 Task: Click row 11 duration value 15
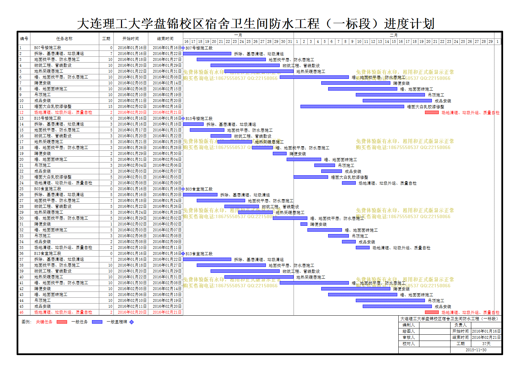[110, 106]
